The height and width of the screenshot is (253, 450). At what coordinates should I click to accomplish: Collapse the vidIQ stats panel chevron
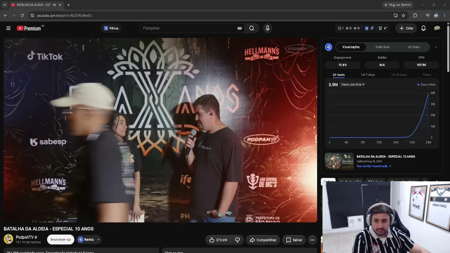(x=436, y=47)
